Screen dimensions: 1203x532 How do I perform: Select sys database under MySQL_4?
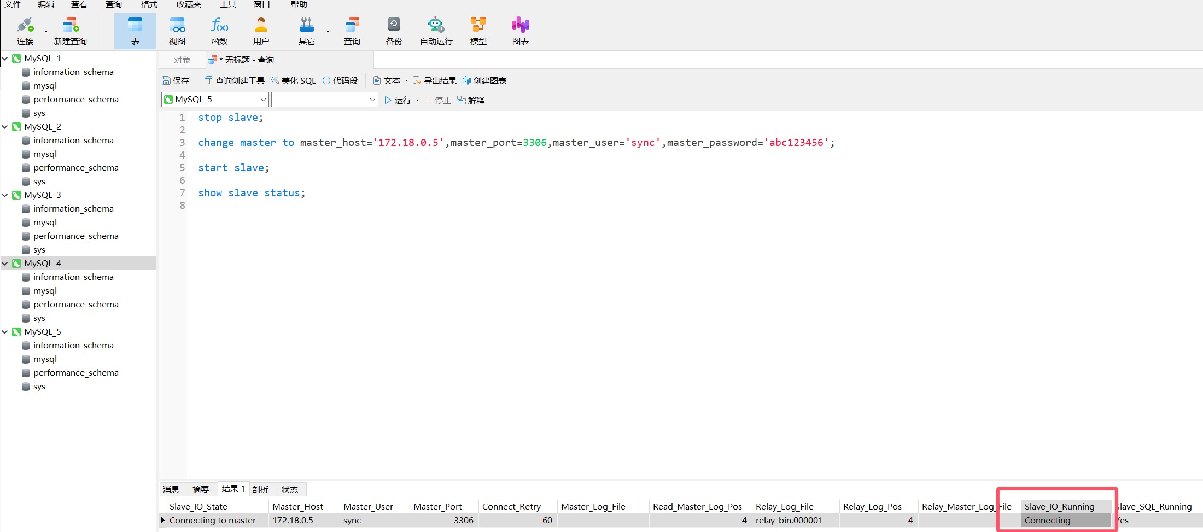39,318
